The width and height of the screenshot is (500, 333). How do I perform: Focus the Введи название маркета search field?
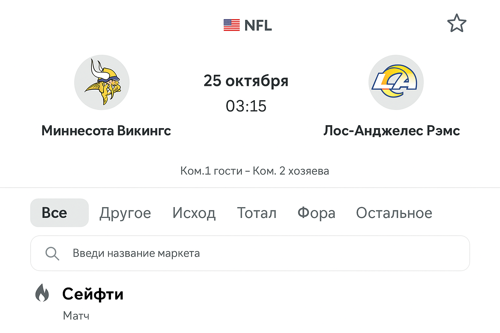(250, 253)
